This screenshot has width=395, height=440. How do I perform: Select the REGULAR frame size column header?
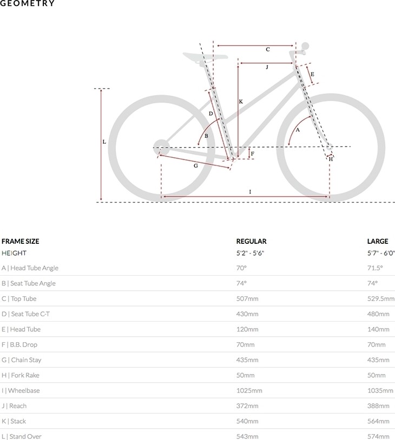point(251,241)
